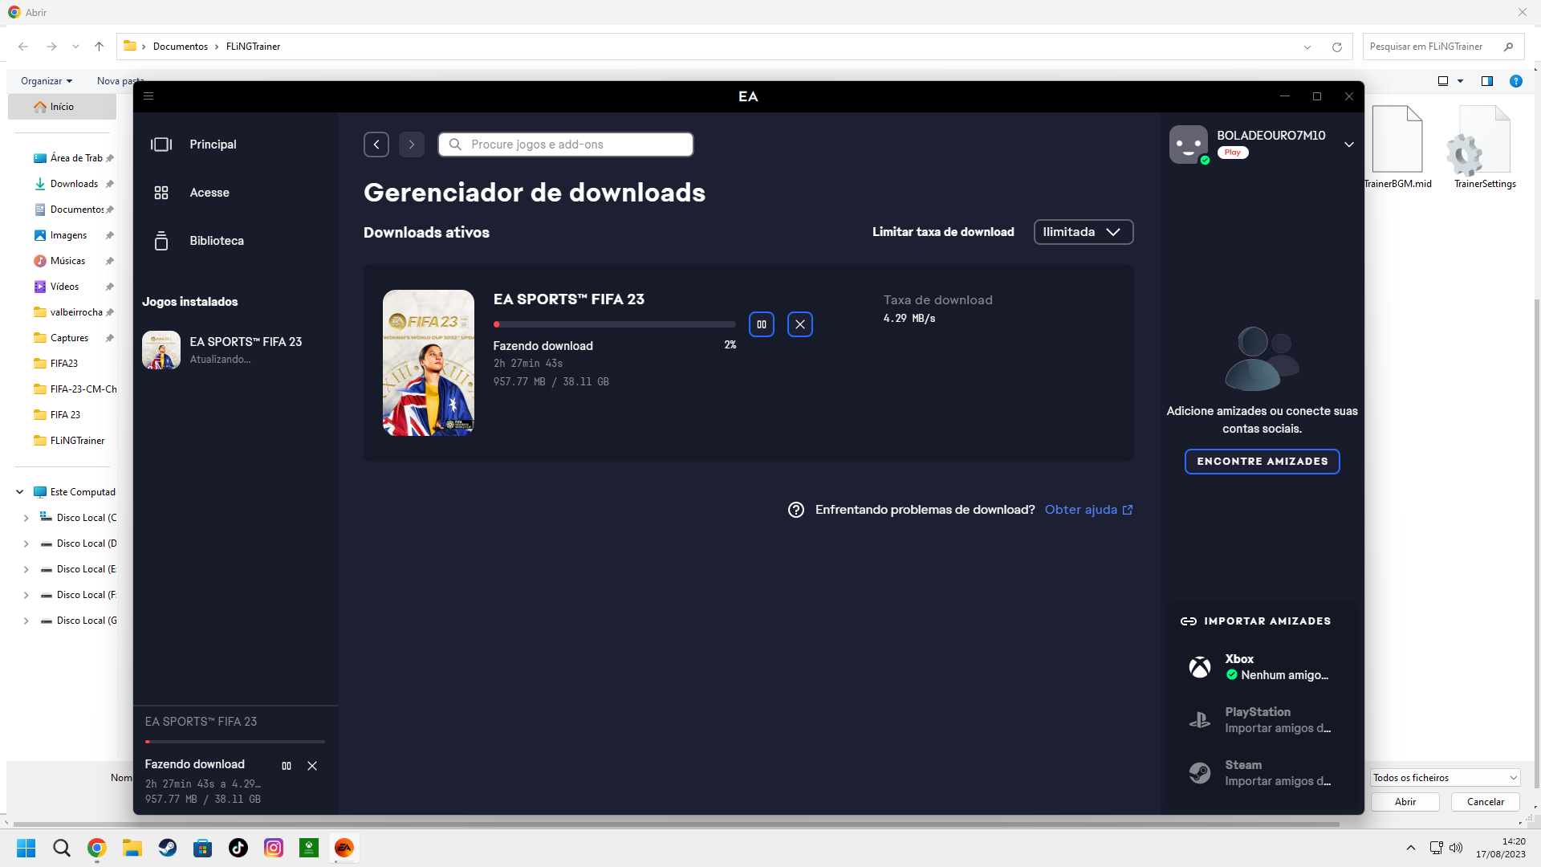
Task: Select the TrainerSettings file
Action: pos(1485,148)
